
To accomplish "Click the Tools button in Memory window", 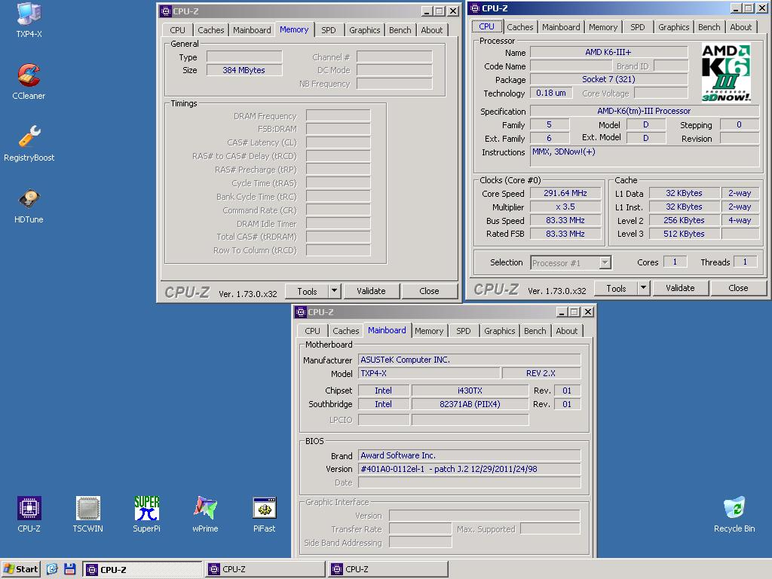I will [x=307, y=291].
